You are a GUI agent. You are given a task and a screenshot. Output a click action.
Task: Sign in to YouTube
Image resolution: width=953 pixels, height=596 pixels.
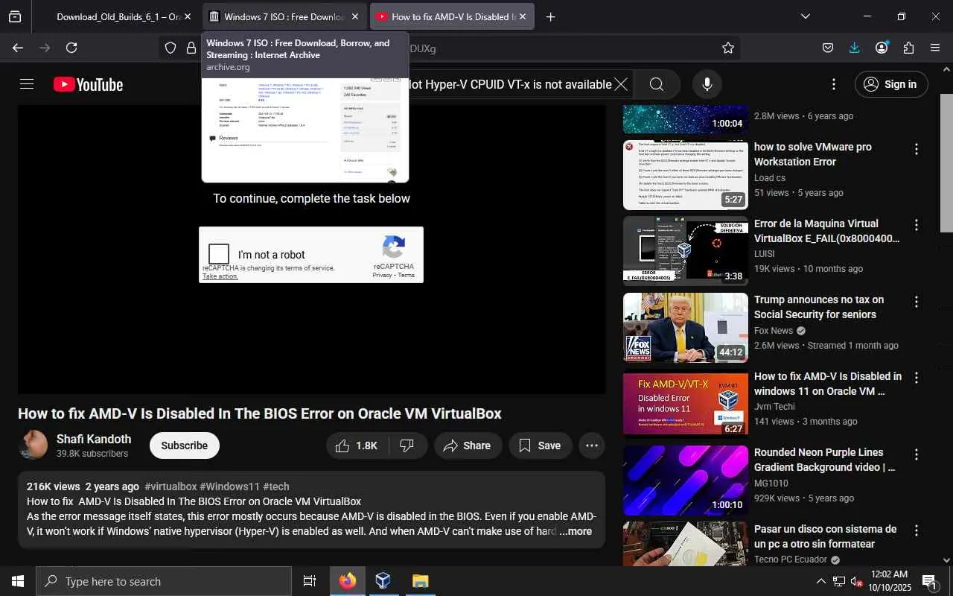(x=891, y=84)
